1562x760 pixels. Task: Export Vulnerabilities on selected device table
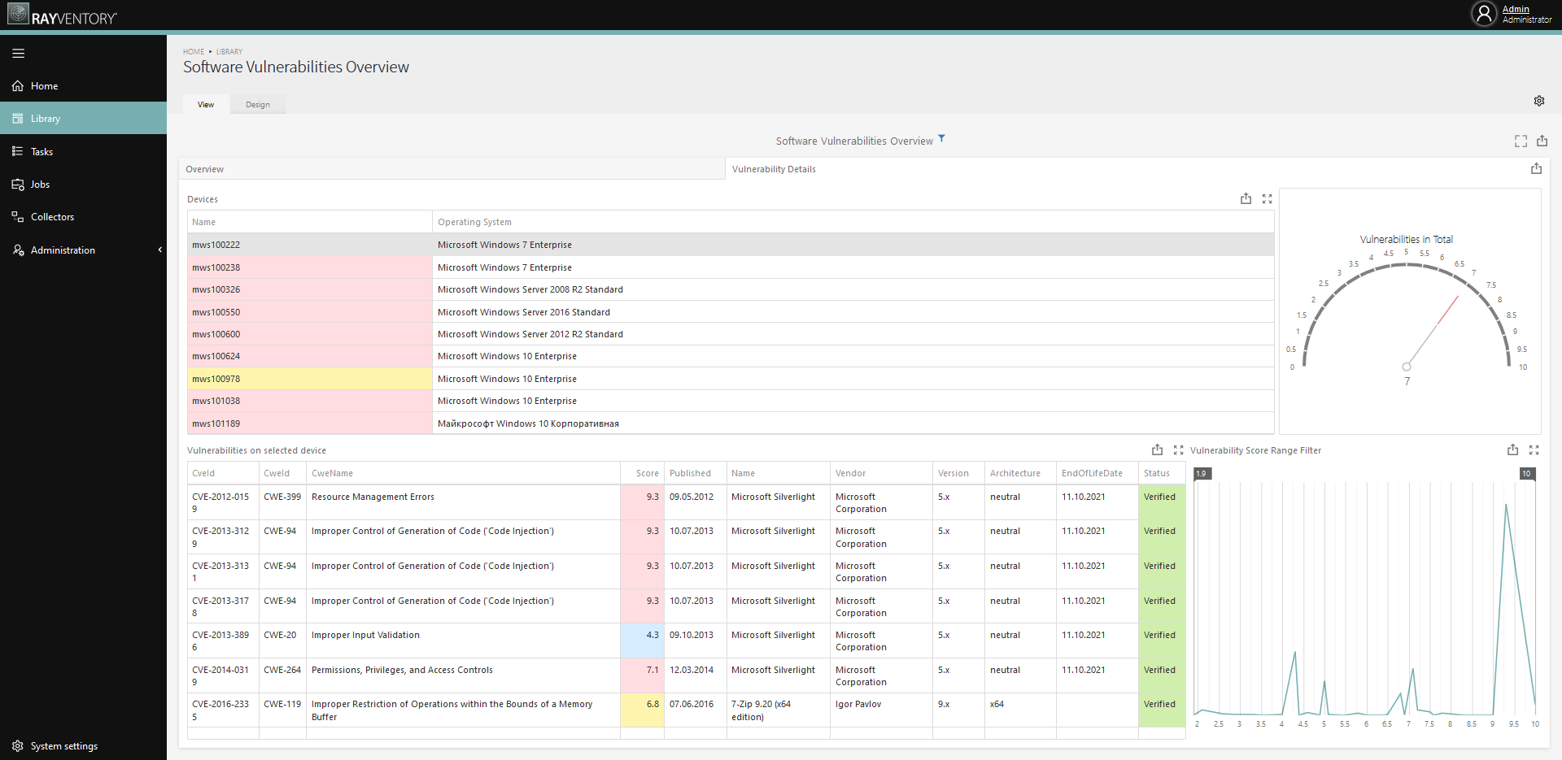point(1157,449)
